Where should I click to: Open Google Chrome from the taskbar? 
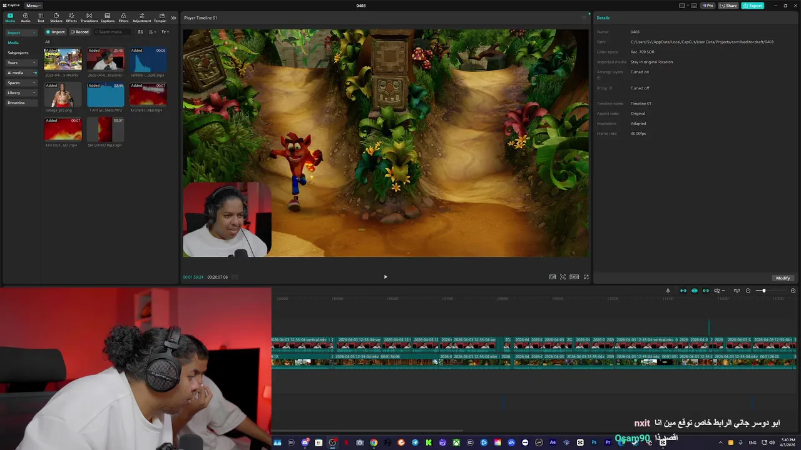374,442
